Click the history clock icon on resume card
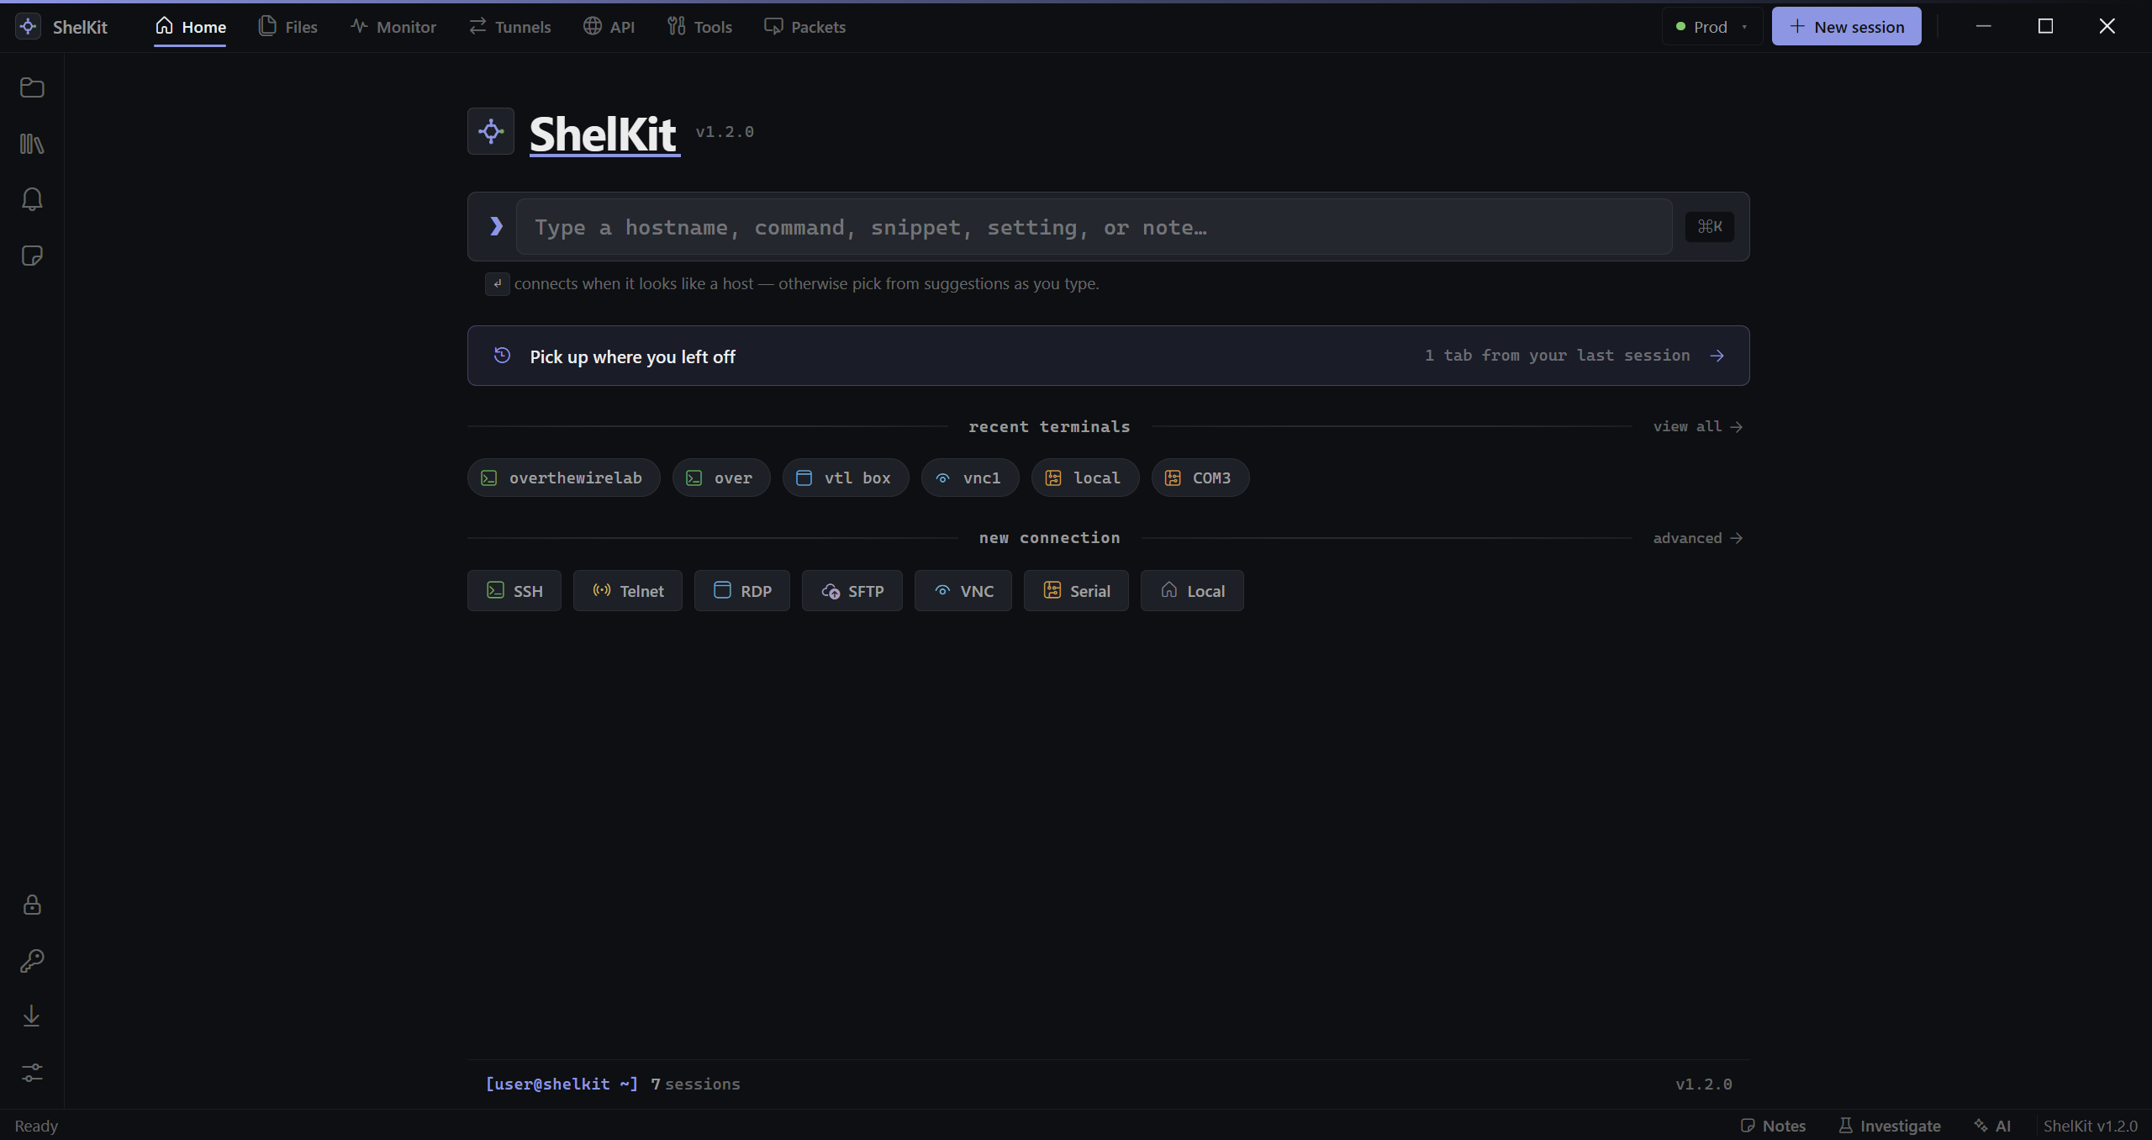 coord(502,356)
